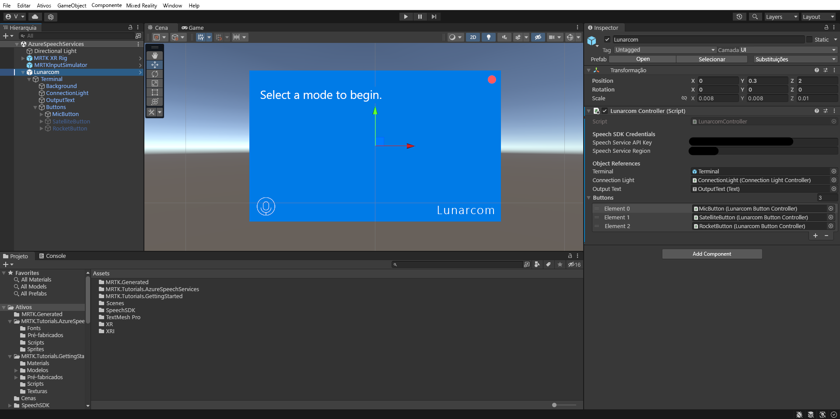
Task: Open the Layout dropdown
Action: click(818, 16)
